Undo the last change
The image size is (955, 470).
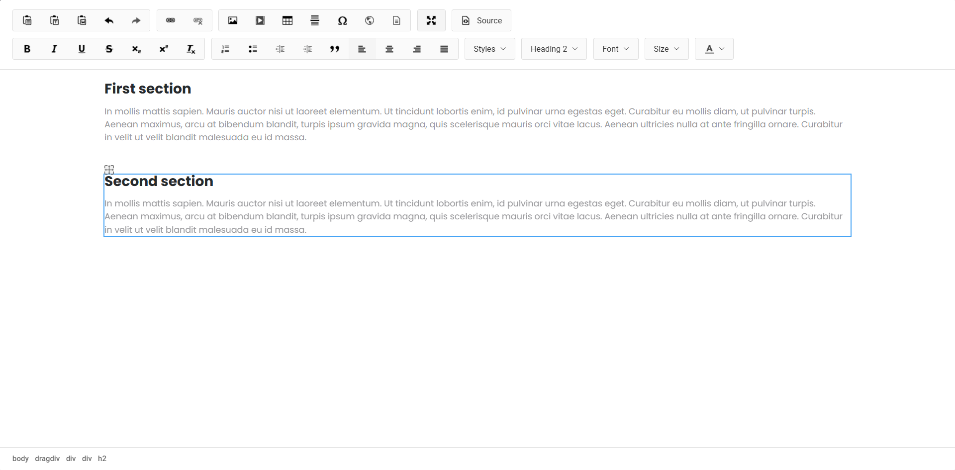tap(109, 20)
